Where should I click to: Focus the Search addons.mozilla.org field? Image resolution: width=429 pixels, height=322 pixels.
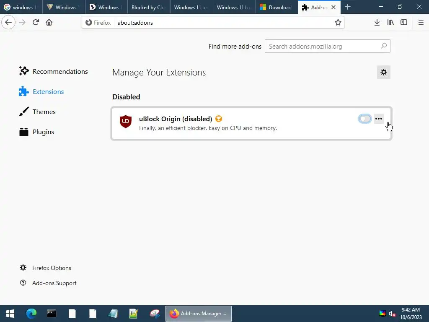[x=327, y=46]
